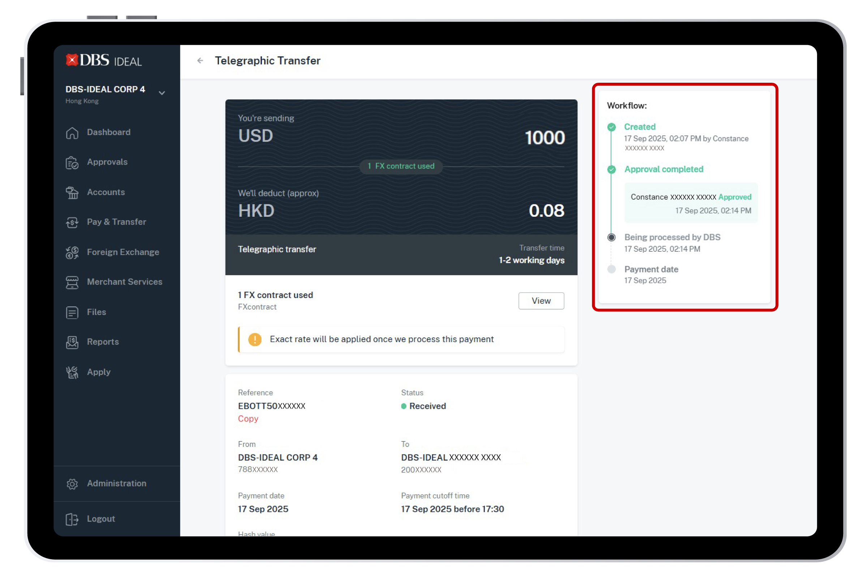
Task: Click the DBS IDEAL logo
Action: click(104, 60)
